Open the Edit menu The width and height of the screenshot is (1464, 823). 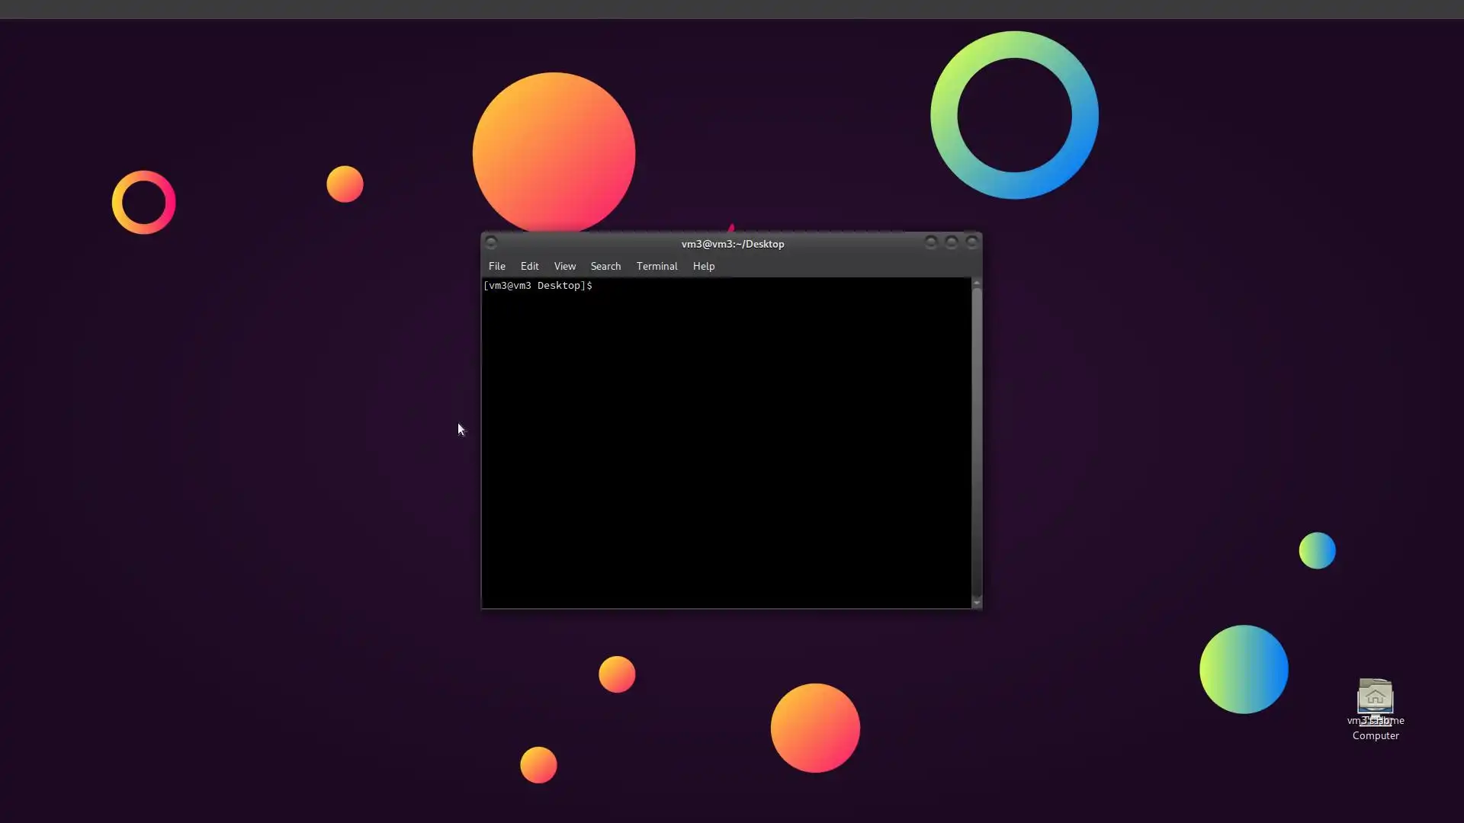click(529, 266)
